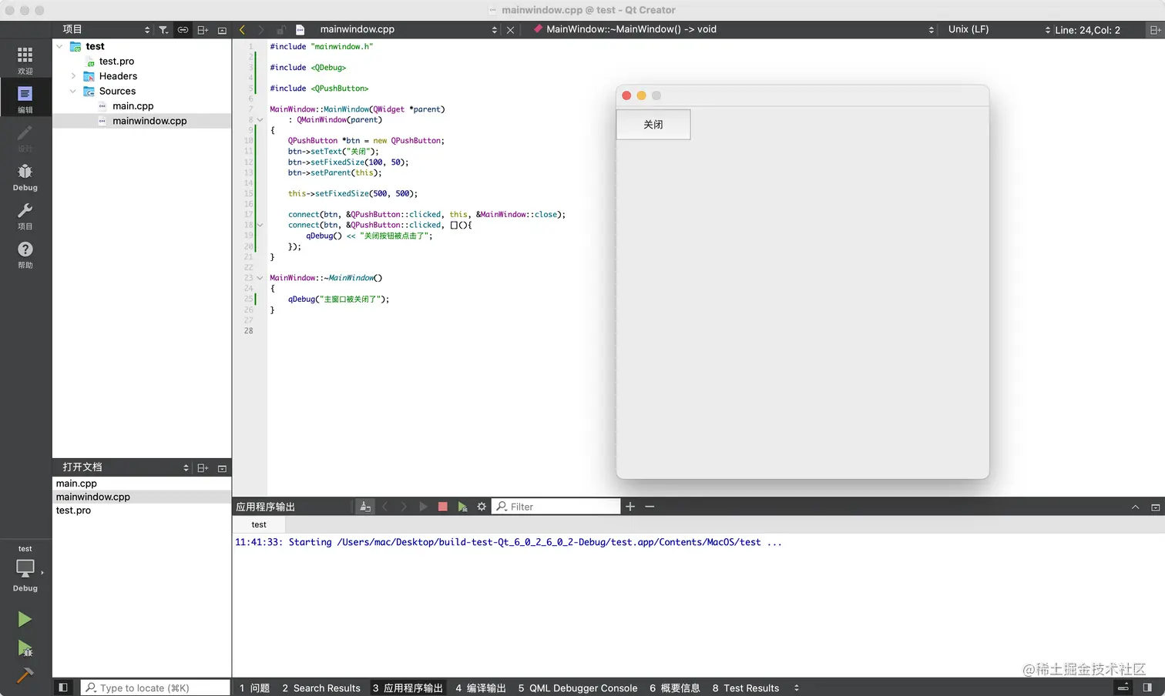1165x696 pixels.
Task: Split the open documents pane
Action: click(203, 468)
